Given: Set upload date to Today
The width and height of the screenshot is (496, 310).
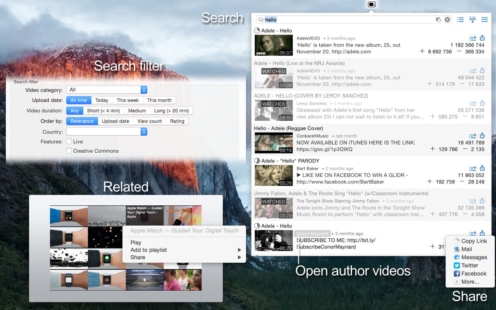Looking at the screenshot, I should 102,100.
